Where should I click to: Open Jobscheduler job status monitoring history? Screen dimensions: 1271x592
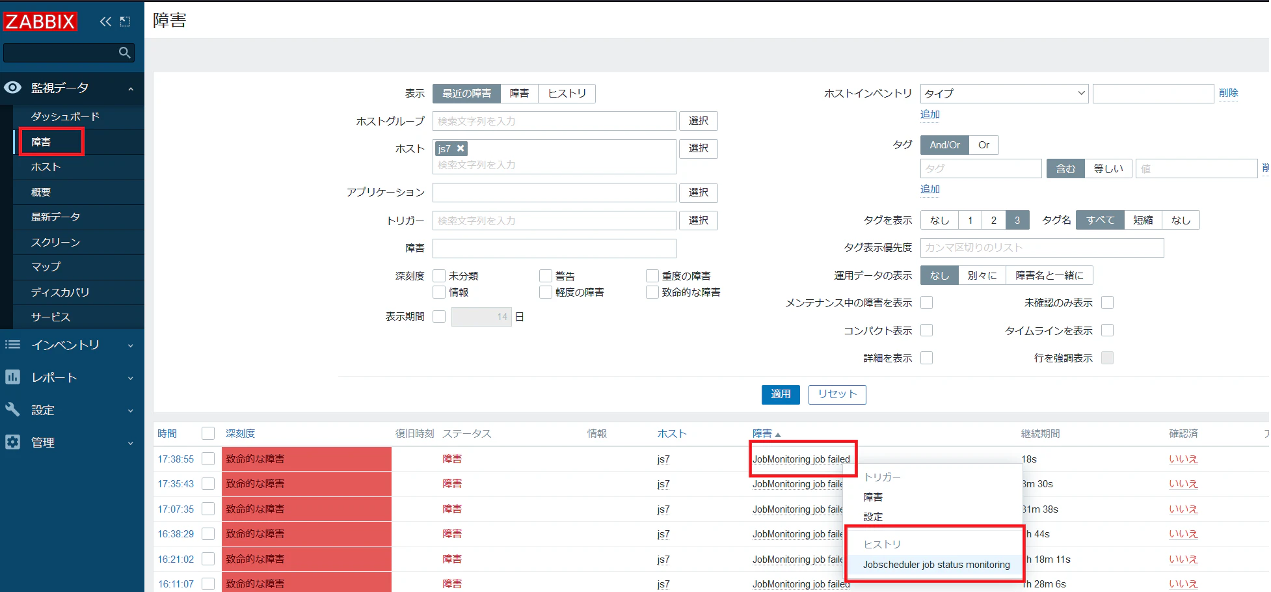coord(936,565)
